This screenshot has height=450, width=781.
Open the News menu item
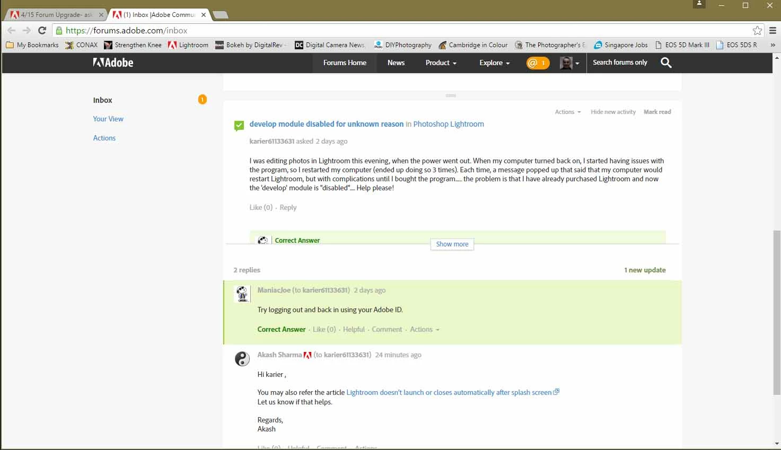click(396, 63)
